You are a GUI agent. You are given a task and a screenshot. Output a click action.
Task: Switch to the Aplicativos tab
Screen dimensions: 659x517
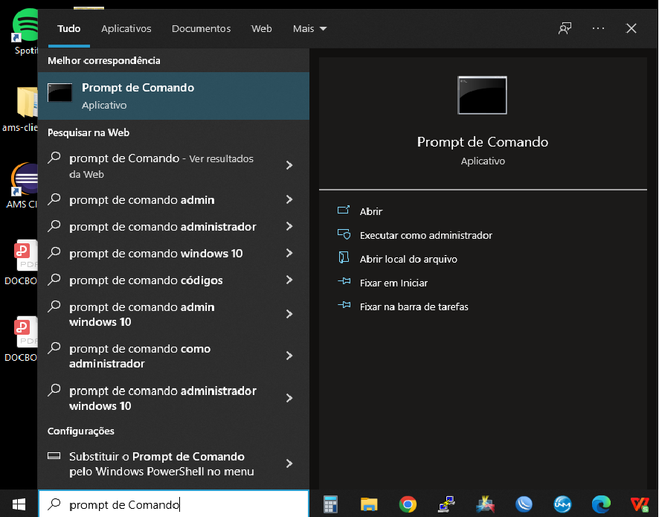[x=126, y=28]
